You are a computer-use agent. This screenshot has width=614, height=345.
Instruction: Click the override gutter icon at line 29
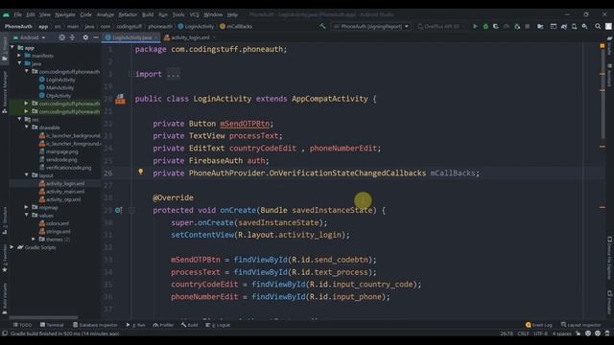click(118, 211)
